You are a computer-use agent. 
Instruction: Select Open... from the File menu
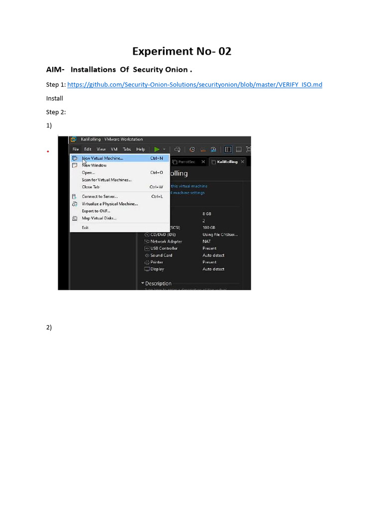pyautogui.click(x=120, y=173)
